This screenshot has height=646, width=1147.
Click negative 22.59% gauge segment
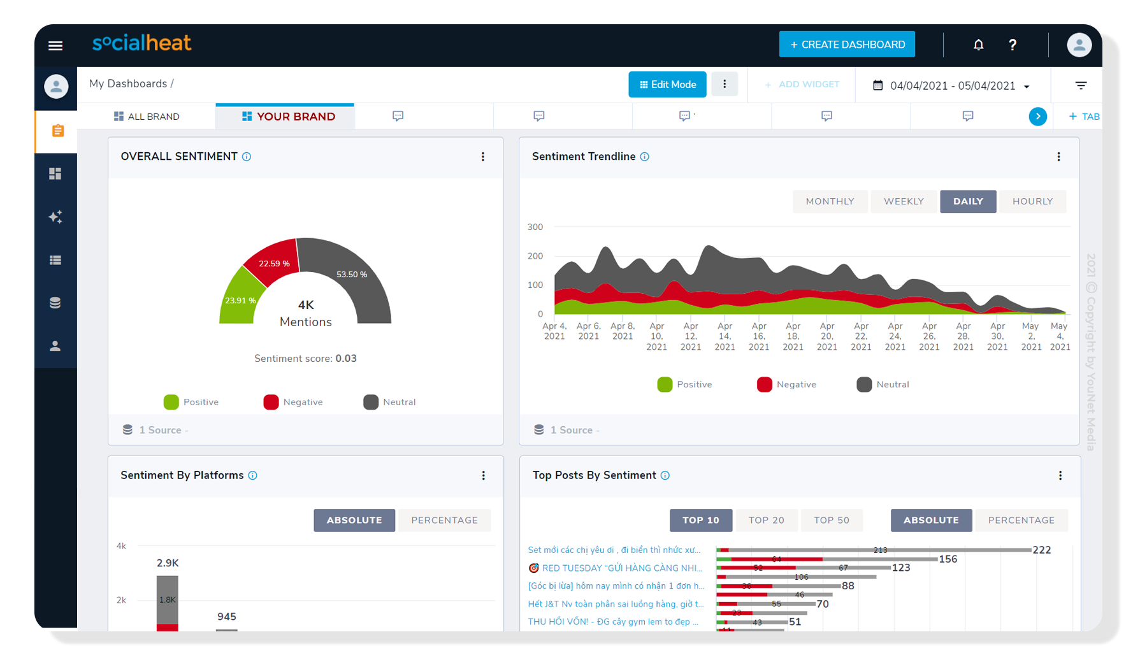click(274, 263)
